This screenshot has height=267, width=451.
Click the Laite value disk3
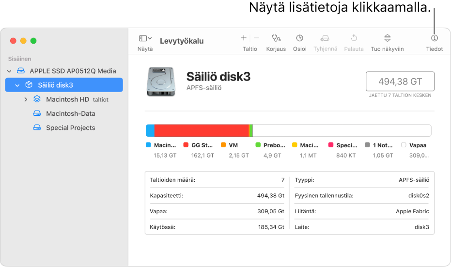tap(421, 227)
